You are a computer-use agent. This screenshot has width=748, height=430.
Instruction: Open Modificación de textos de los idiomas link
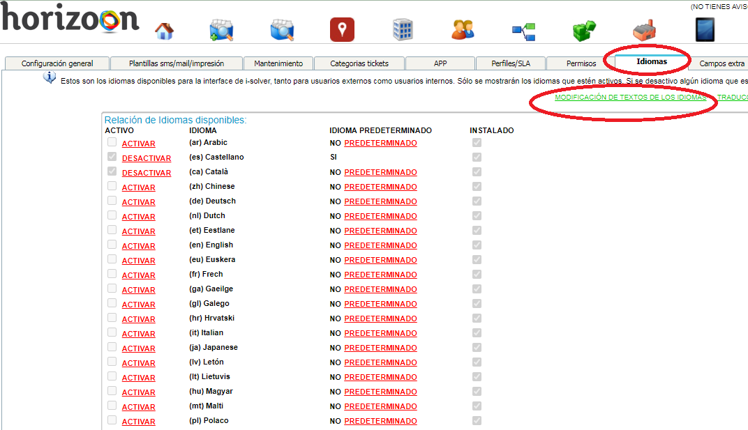630,98
